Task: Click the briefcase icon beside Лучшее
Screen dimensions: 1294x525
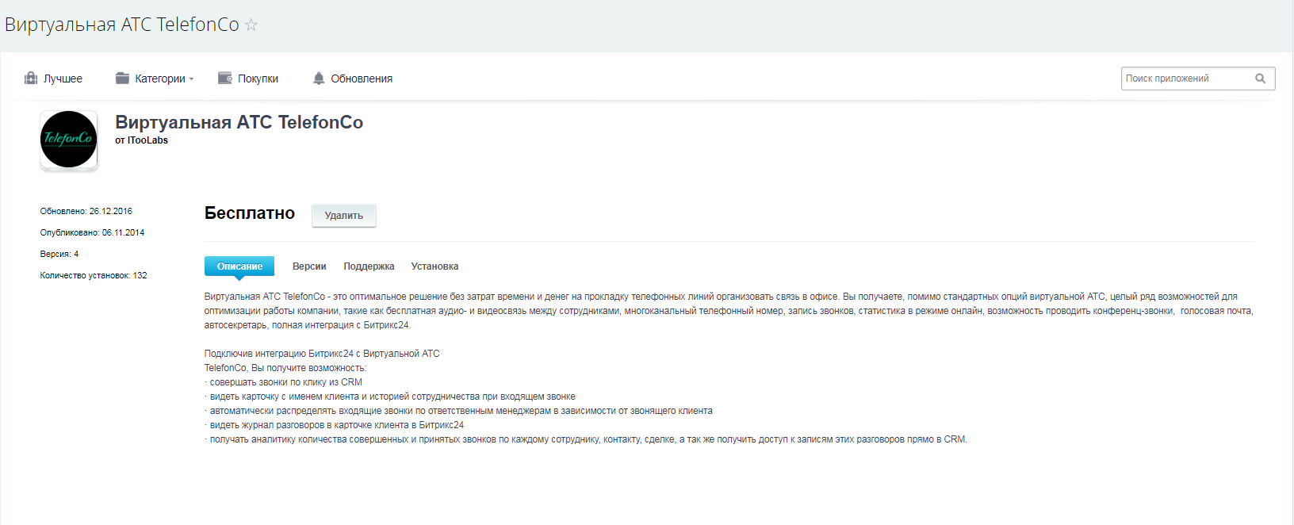Action: (x=31, y=78)
